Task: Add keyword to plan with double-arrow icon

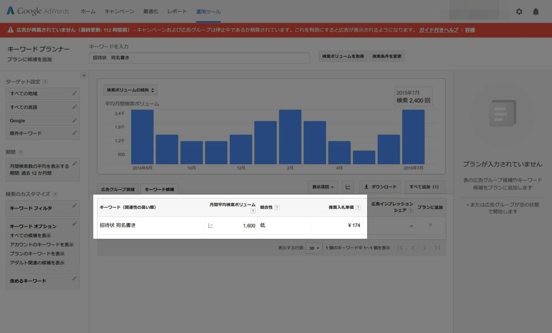Action: coord(430,225)
